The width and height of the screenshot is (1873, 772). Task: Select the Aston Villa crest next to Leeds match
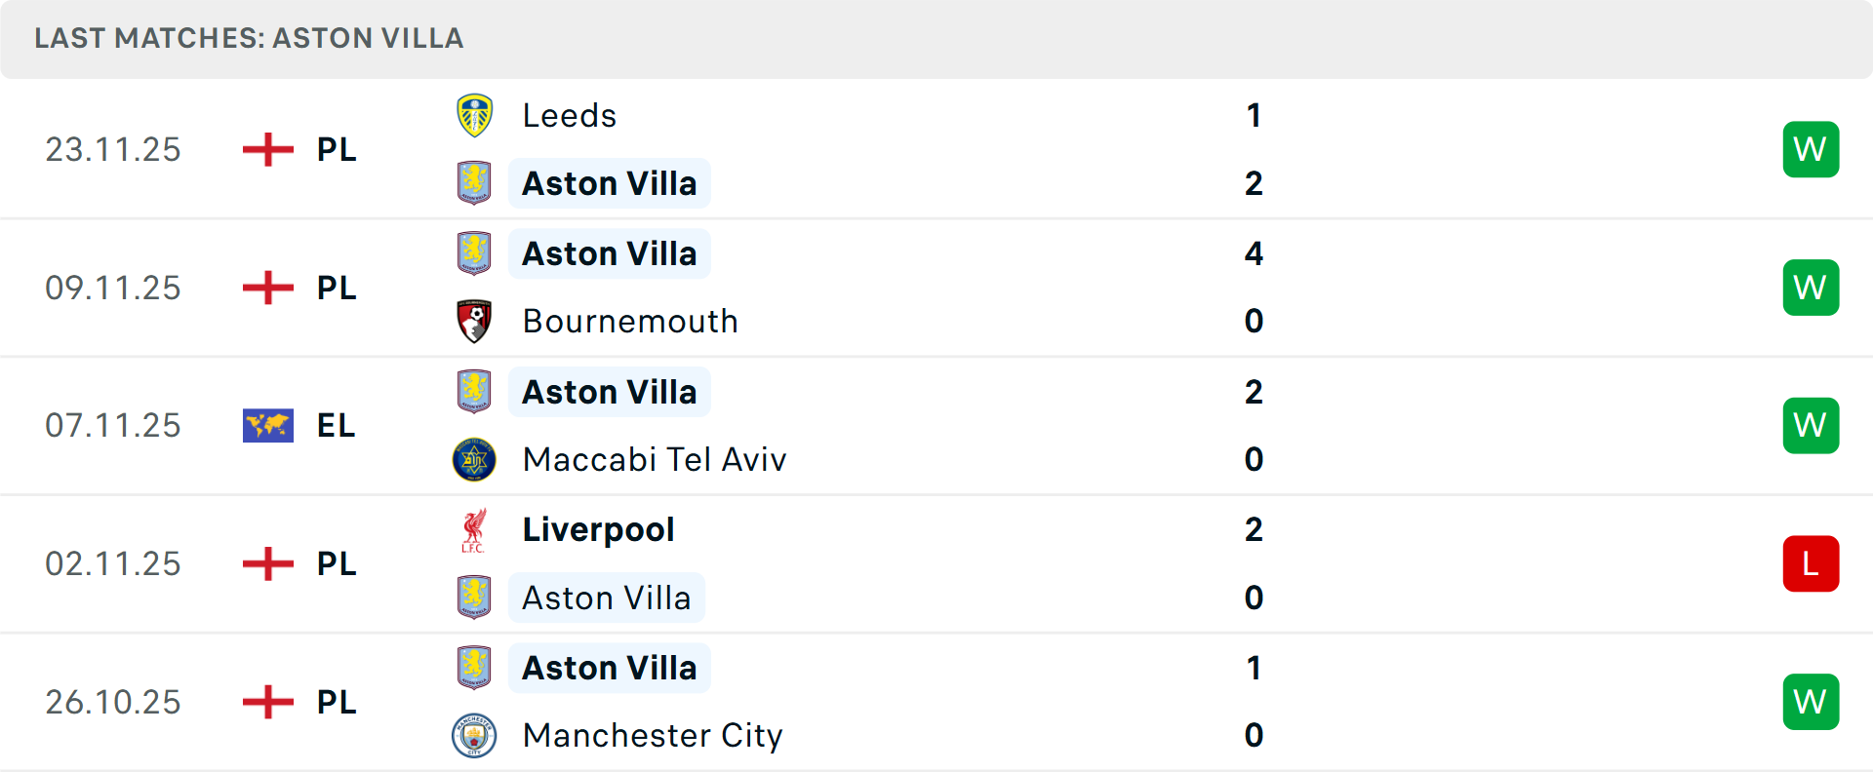pos(474,183)
